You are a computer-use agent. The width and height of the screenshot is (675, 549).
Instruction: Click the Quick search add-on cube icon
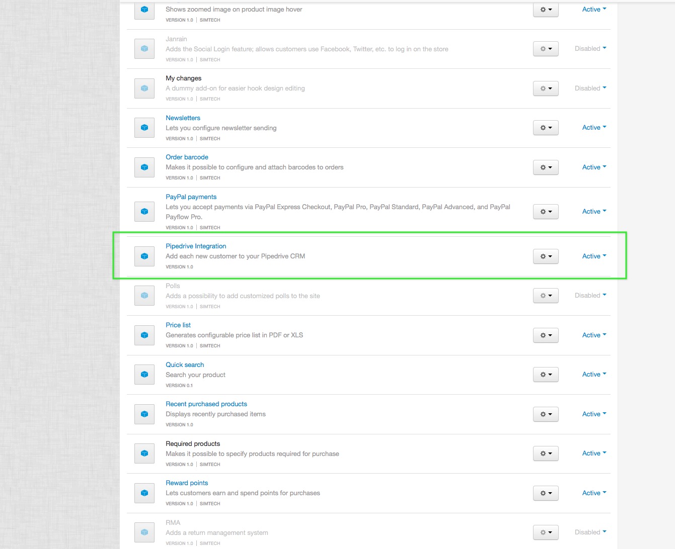[x=144, y=375]
